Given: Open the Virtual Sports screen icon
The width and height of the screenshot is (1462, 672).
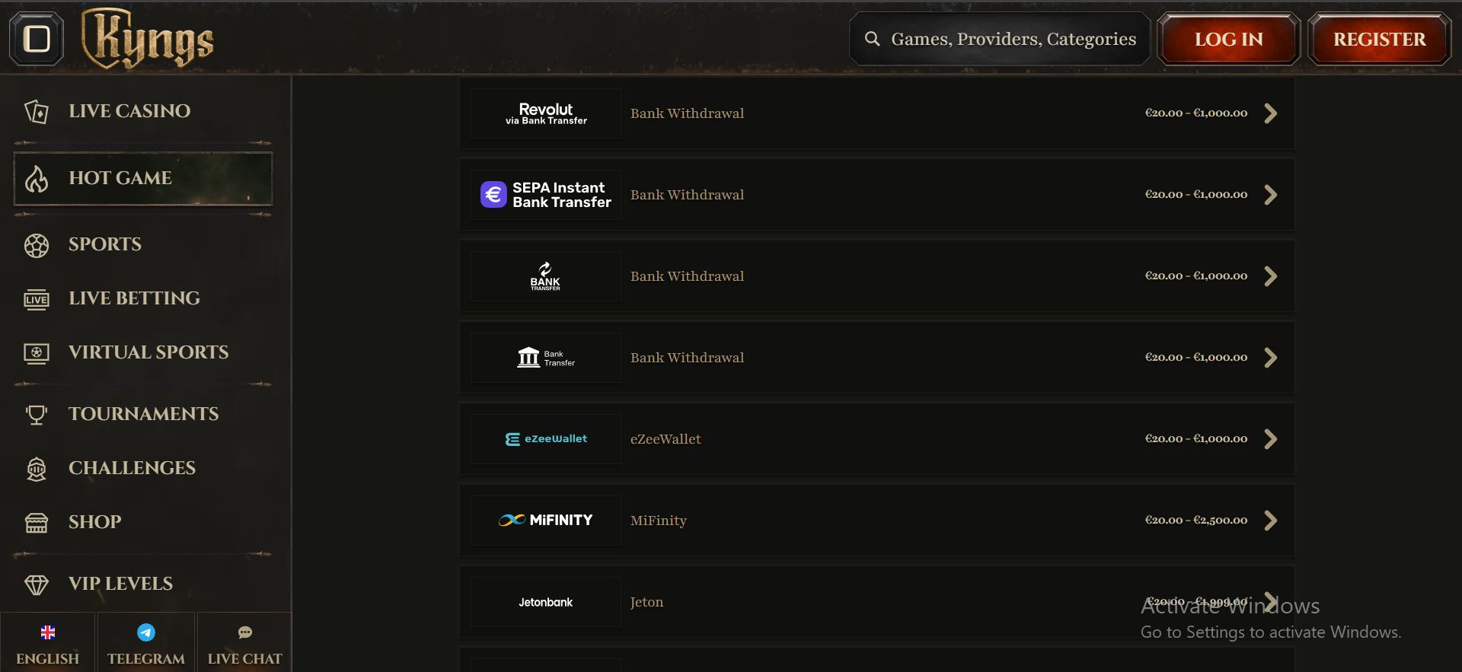Looking at the screenshot, I should 37,353.
